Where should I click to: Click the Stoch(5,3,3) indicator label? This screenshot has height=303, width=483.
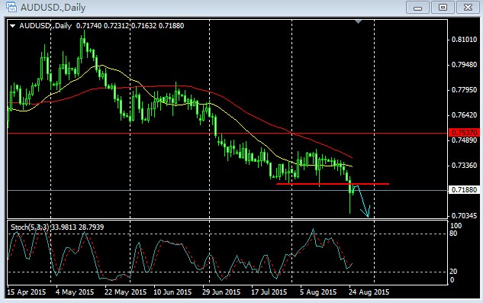30,227
